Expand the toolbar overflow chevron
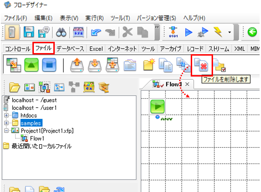 [x=157, y=27]
